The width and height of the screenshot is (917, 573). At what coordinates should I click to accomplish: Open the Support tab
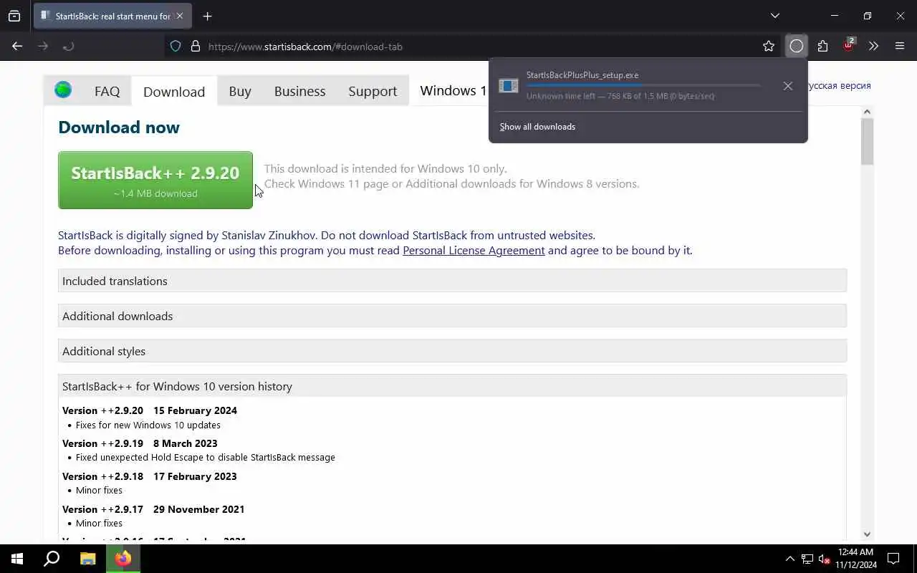tap(373, 91)
